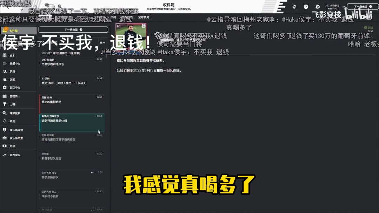The height and width of the screenshot is (213, 379).
Task: Select the 球队开始赛季后休假 message
Action: pyautogui.click(x=72, y=123)
